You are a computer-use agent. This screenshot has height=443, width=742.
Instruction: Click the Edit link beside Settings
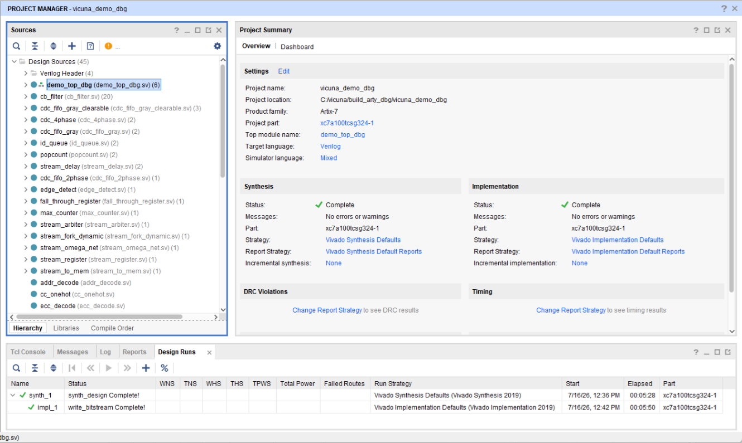[284, 71]
